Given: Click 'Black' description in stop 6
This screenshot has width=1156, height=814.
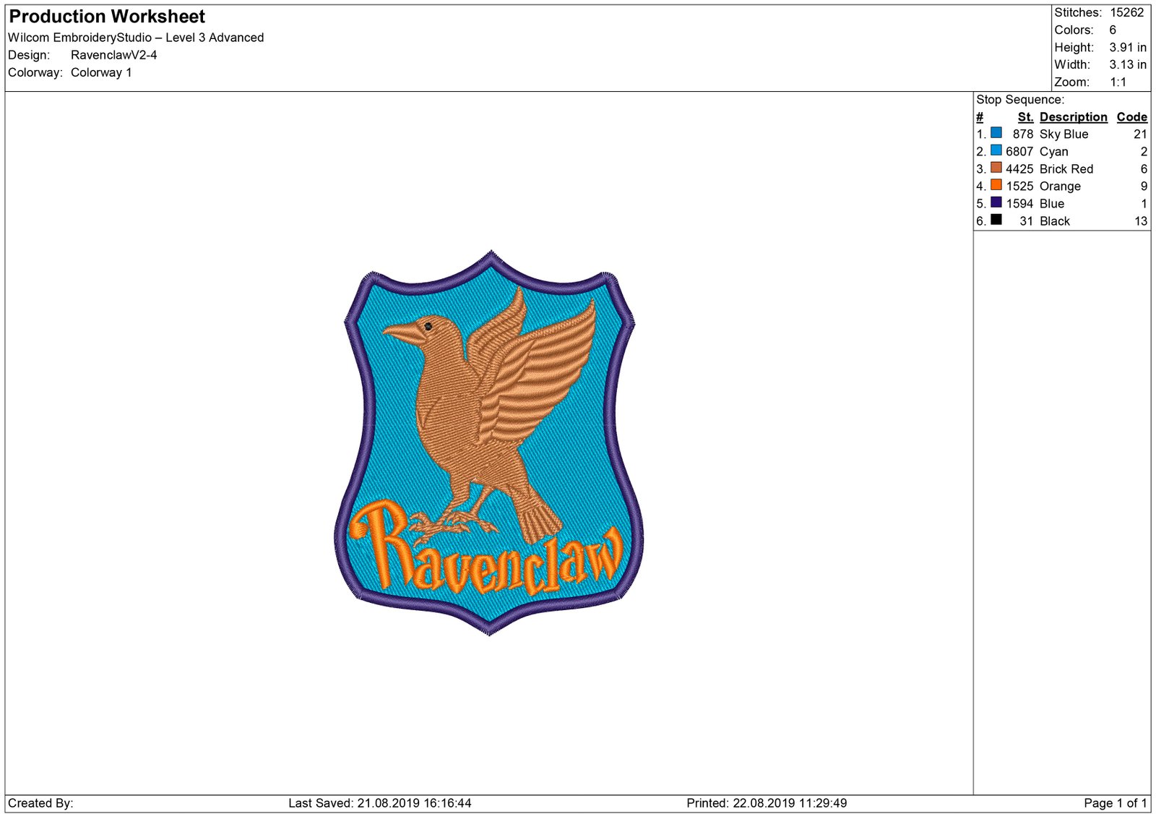Looking at the screenshot, I should (x=1055, y=221).
